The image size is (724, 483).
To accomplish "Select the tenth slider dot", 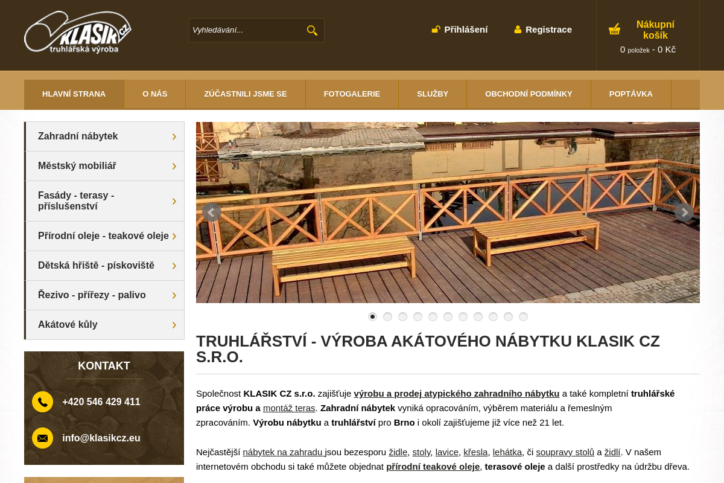I will point(508,316).
